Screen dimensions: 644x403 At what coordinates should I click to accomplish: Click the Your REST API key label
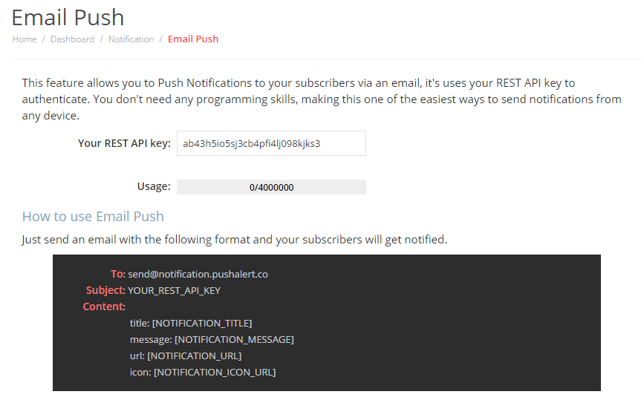(124, 143)
